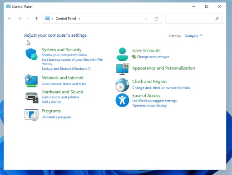Click the Control Panel title bar icon
The height and width of the screenshot is (175, 232).
8,6
